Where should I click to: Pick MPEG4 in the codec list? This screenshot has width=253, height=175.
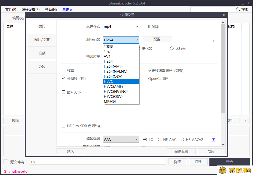click(x=121, y=102)
